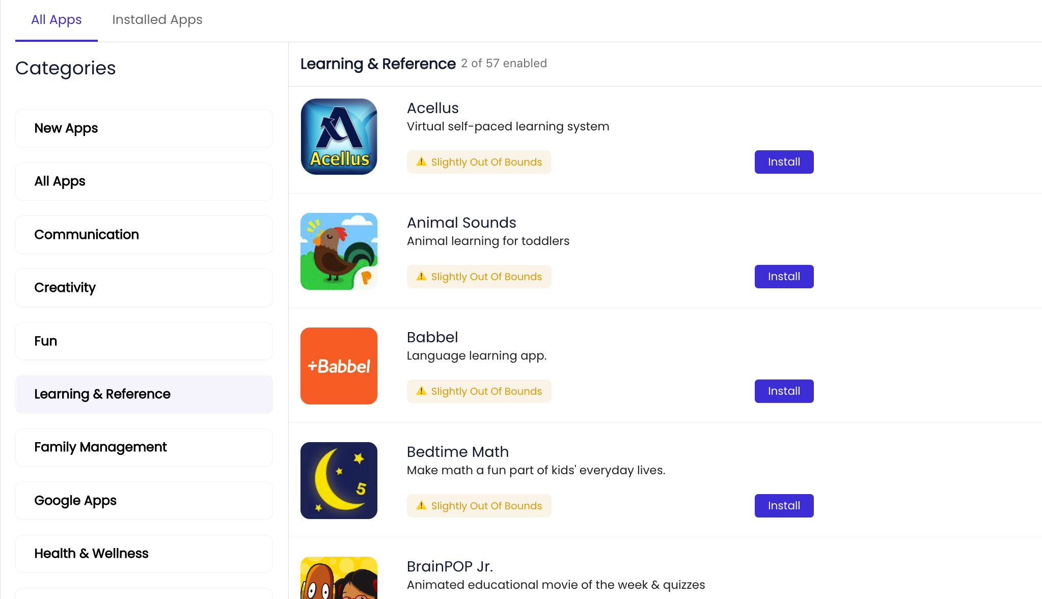Click the BrainPOP Jr. app icon
Viewport: 1042px width, 599px height.
point(339,578)
